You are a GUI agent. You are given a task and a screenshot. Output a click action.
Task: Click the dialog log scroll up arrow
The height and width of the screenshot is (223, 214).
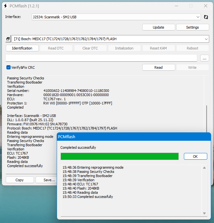point(204,168)
